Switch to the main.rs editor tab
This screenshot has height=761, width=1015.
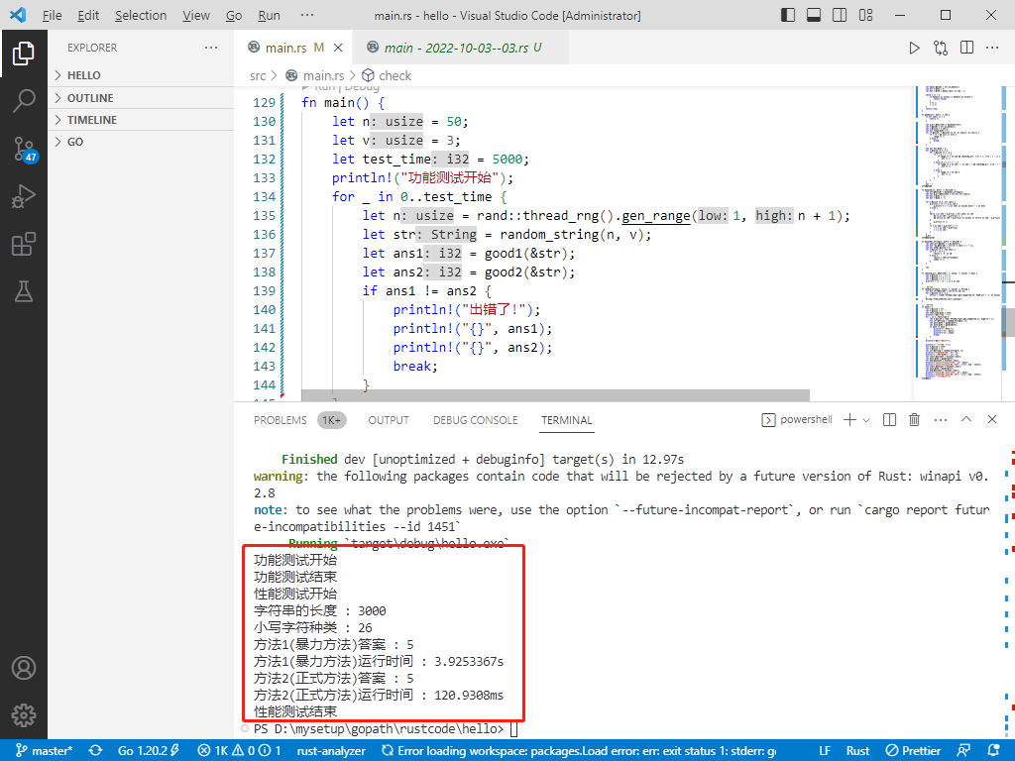(x=293, y=48)
